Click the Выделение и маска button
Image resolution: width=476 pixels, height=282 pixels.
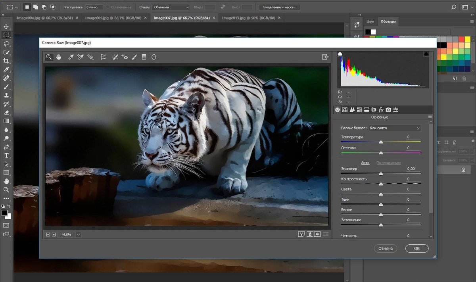pos(280,7)
